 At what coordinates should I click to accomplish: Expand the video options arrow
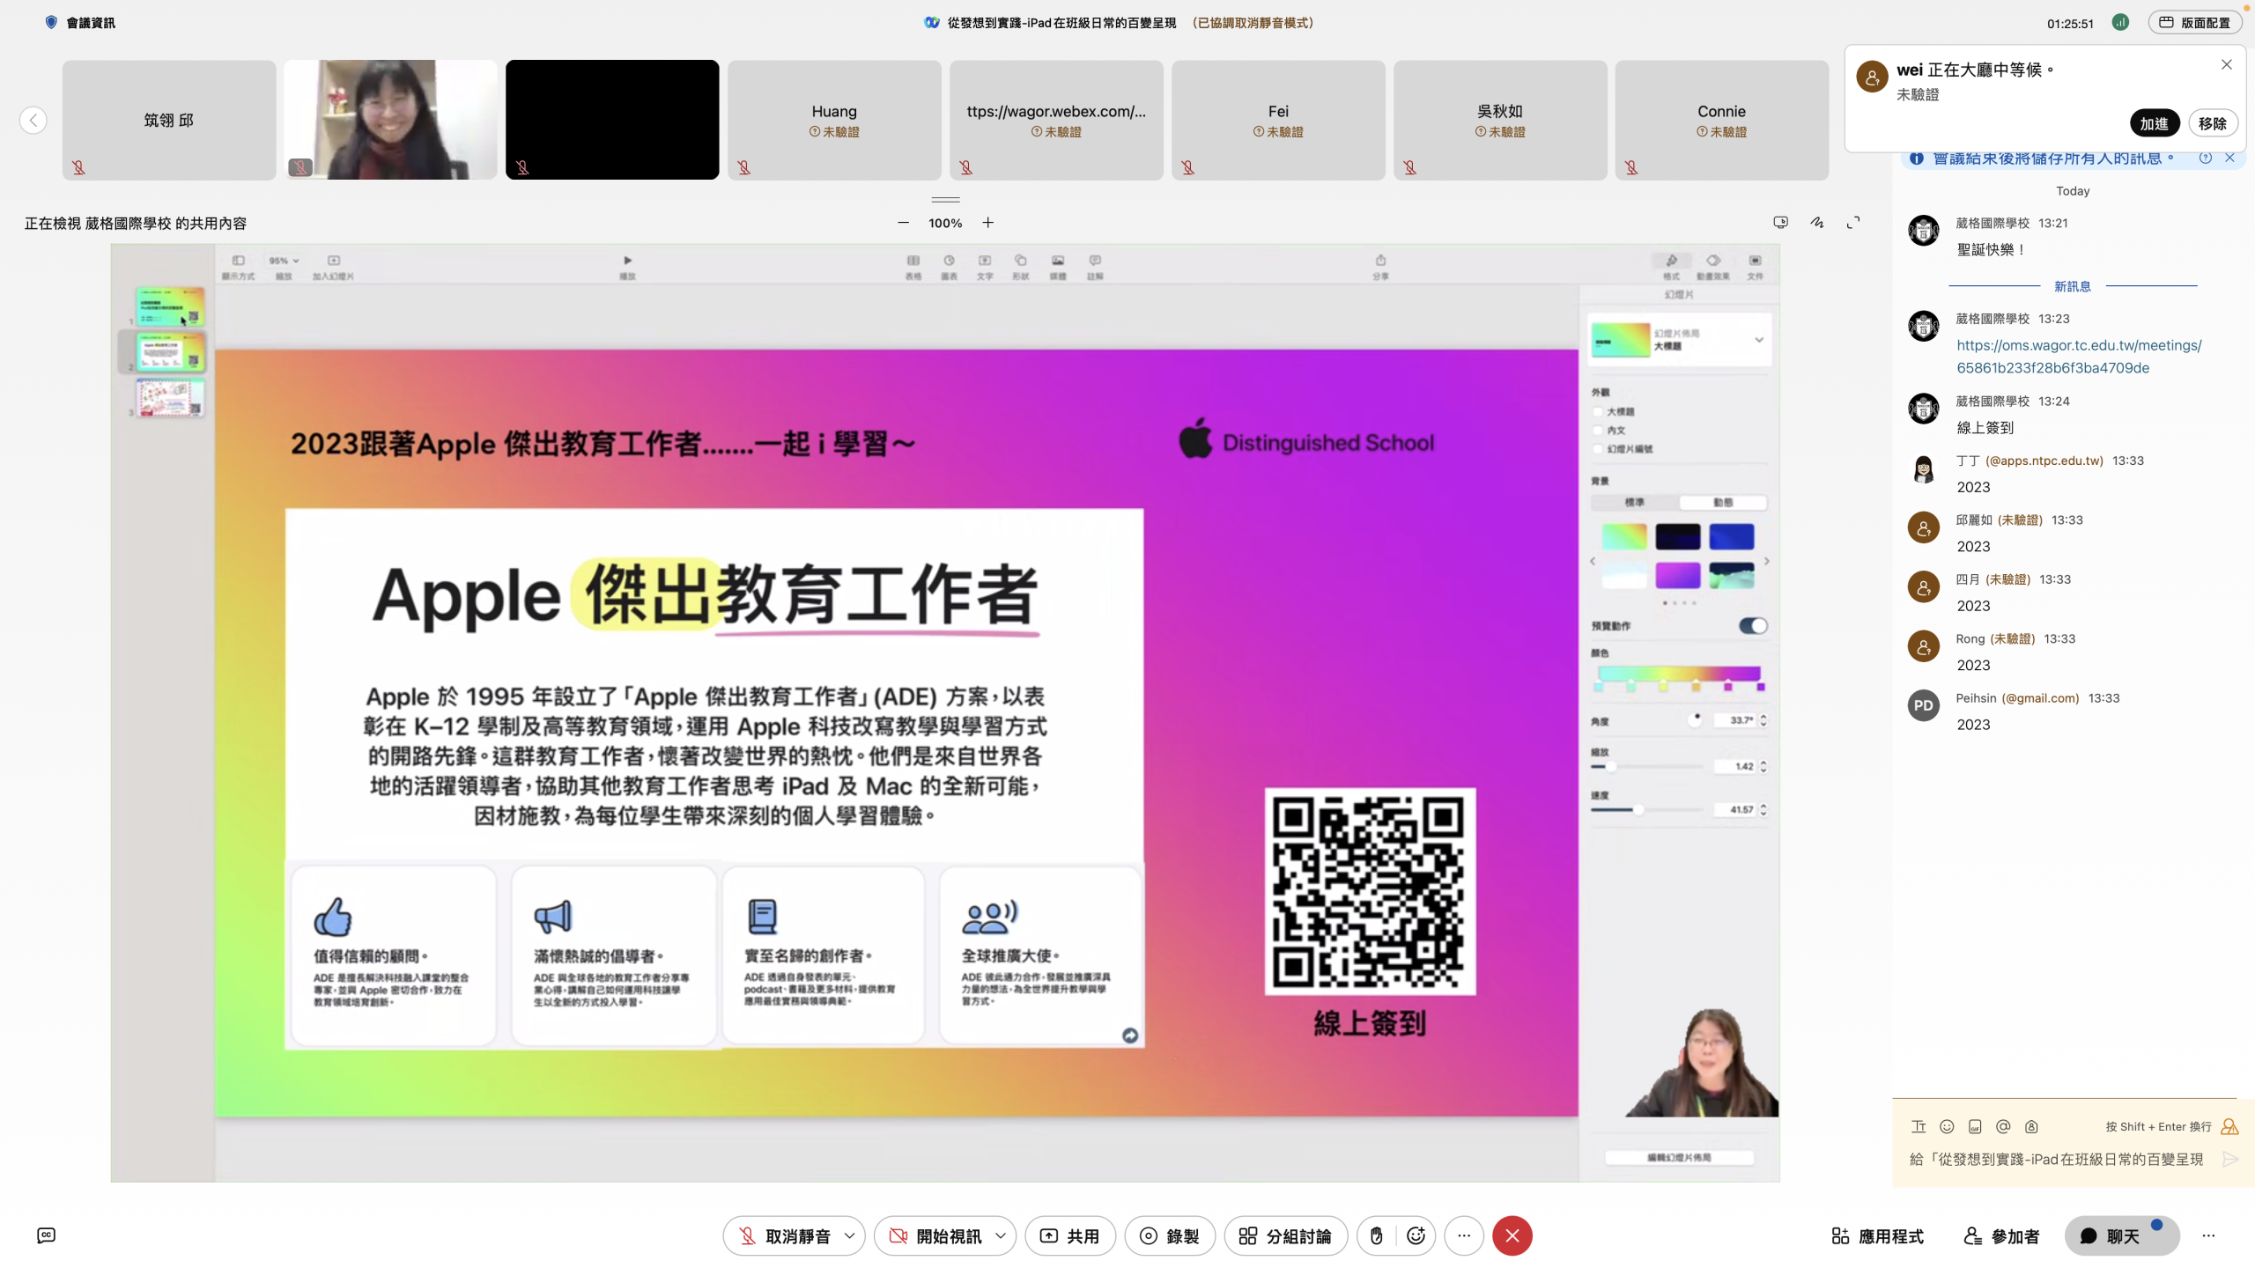coord(1001,1235)
